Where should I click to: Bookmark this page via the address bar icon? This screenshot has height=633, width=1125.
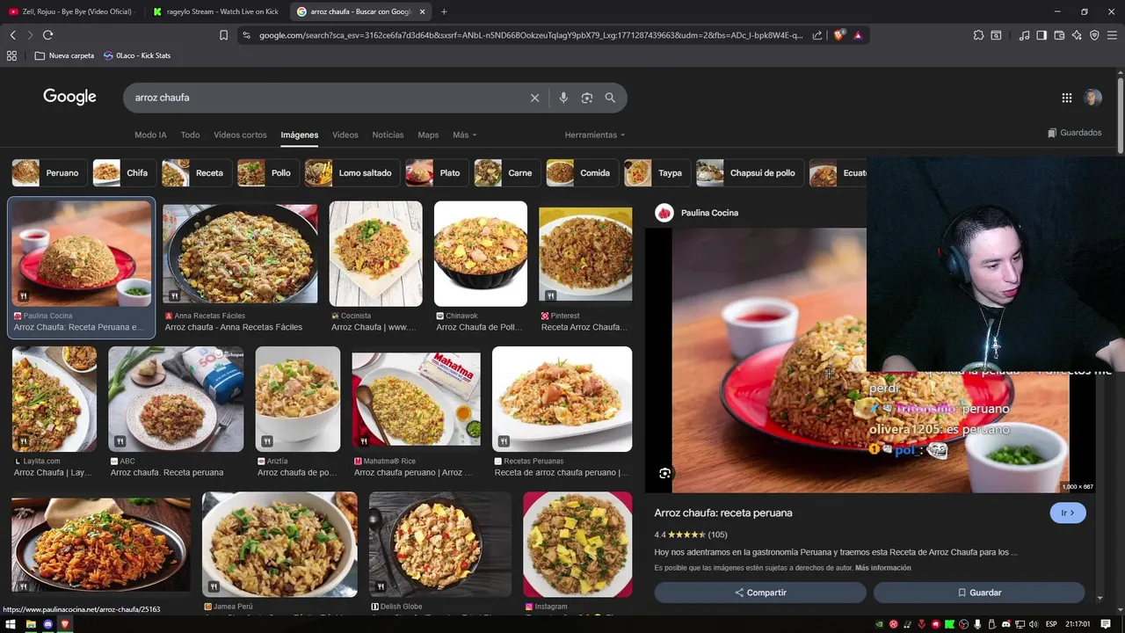(x=223, y=35)
